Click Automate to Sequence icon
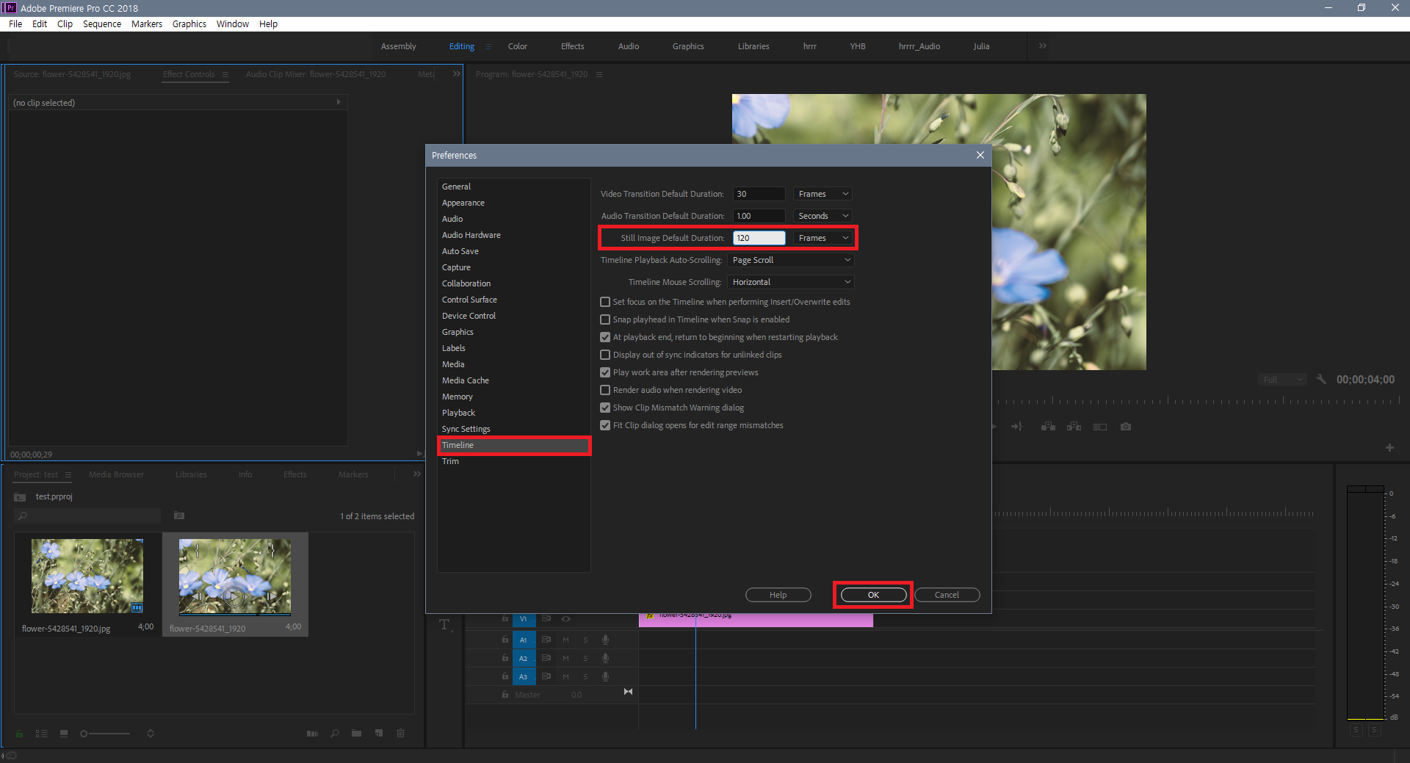 pyautogui.click(x=312, y=734)
